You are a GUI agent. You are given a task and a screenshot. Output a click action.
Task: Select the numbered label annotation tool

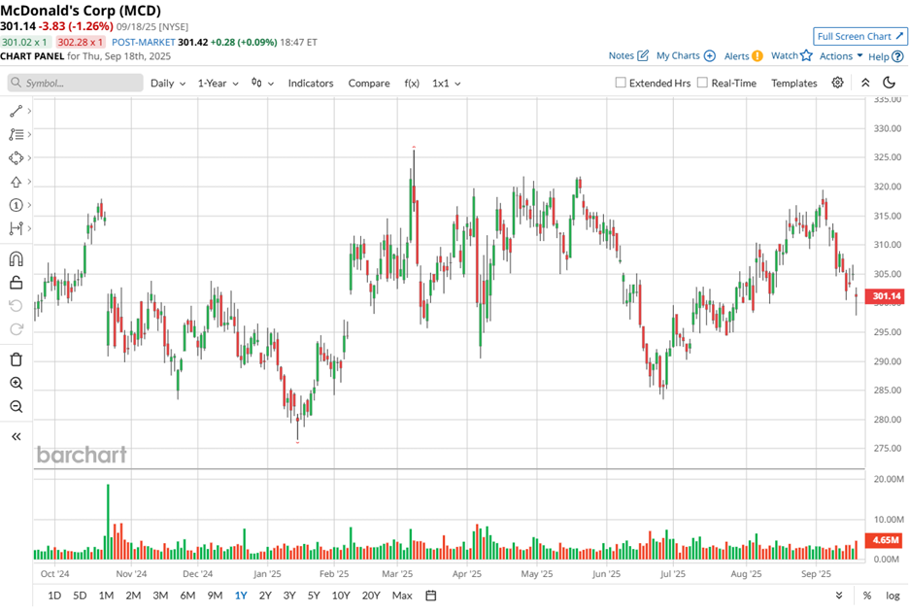(x=16, y=205)
